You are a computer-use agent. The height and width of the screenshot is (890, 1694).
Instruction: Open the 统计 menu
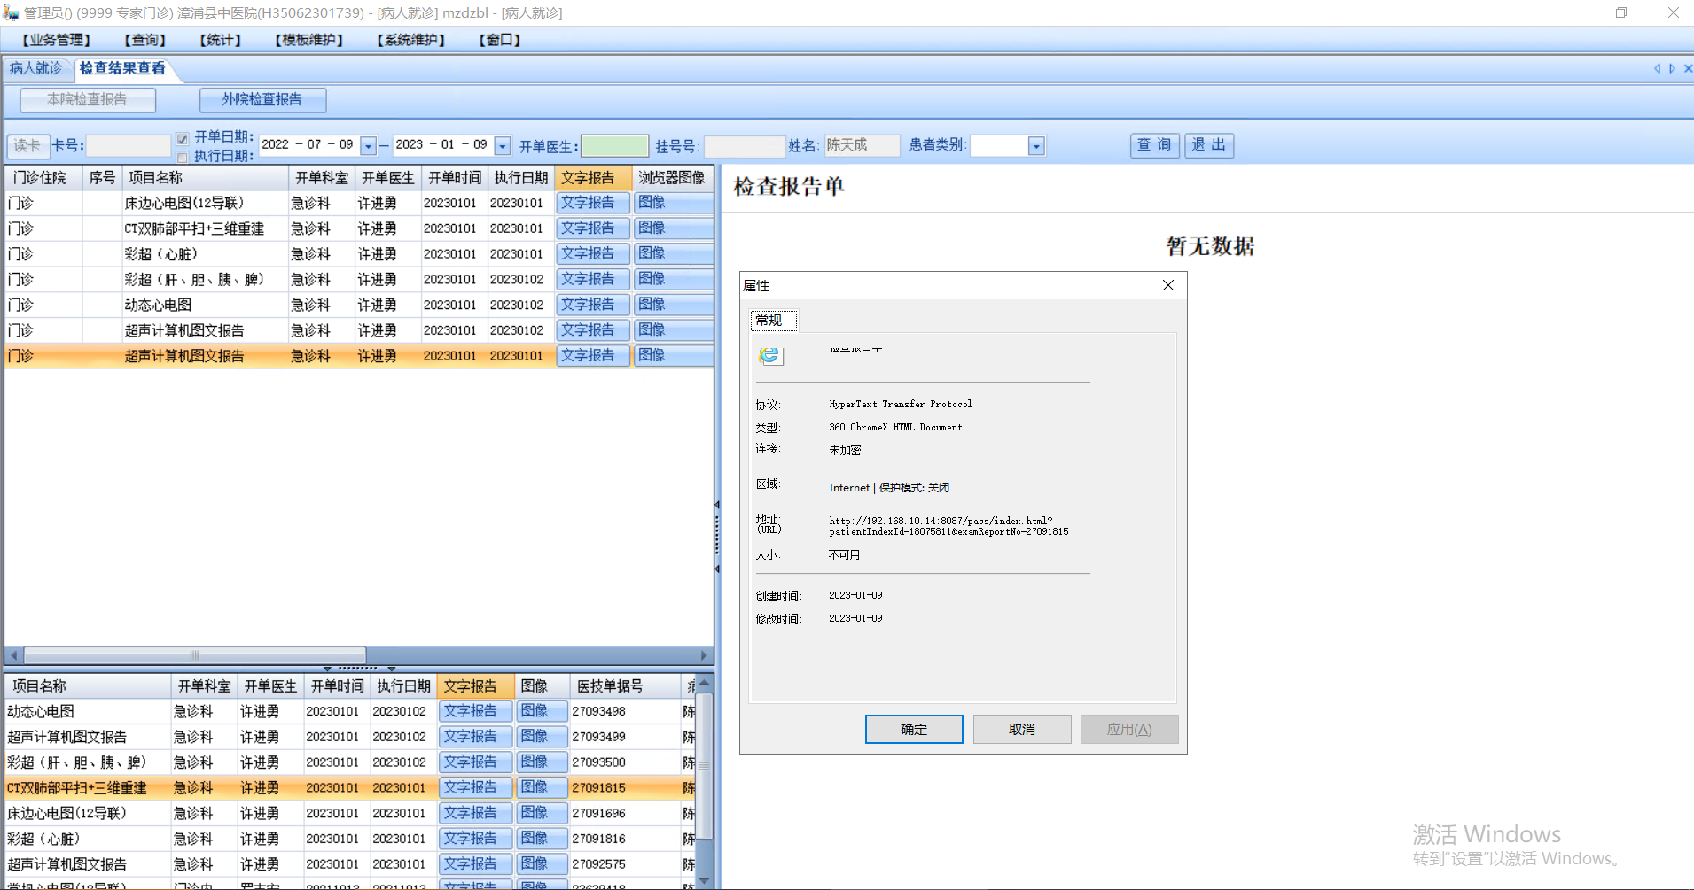[221, 40]
